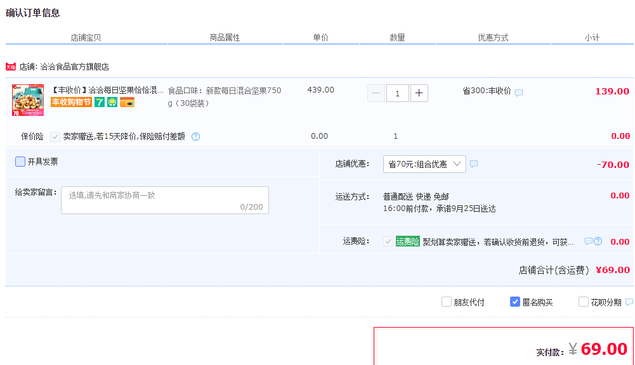
Task: Click the 优惠方式 column header
Action: (x=494, y=37)
